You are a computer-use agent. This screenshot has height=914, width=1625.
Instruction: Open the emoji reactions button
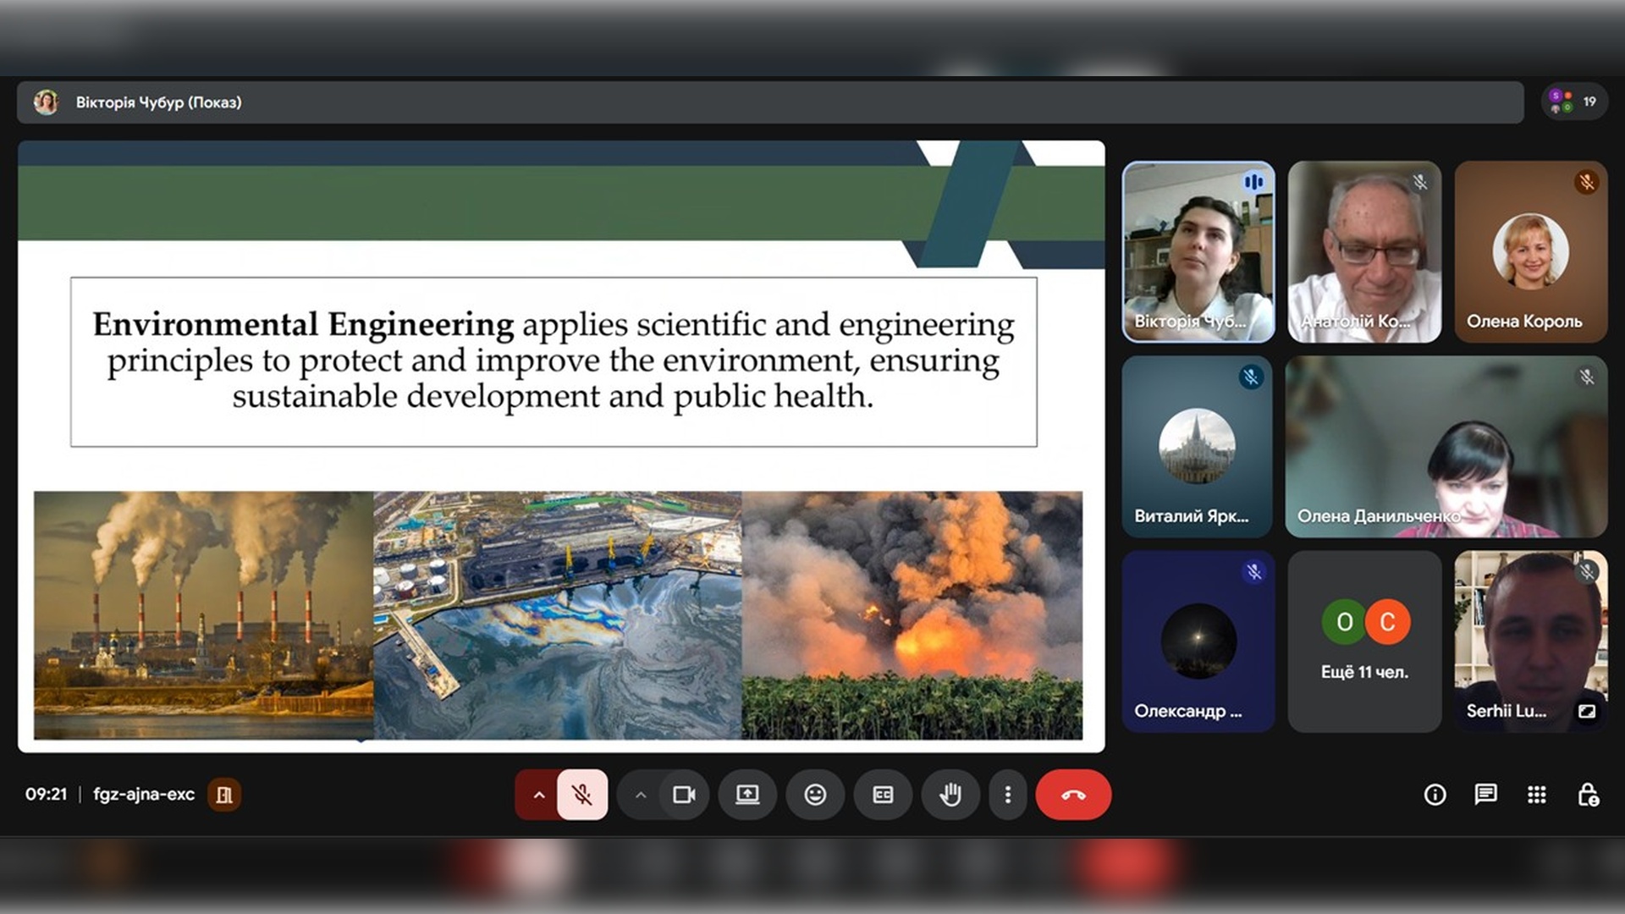(x=815, y=795)
